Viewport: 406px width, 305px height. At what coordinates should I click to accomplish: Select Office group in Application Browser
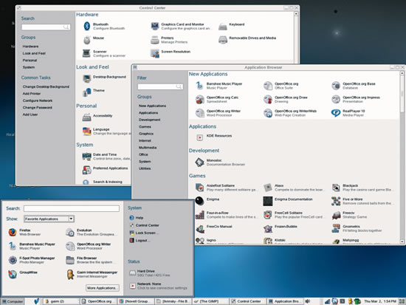point(143,154)
